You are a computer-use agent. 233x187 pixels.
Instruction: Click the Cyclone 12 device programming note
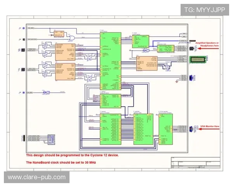click(72, 155)
